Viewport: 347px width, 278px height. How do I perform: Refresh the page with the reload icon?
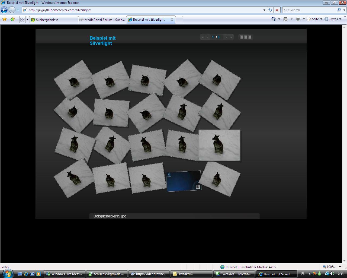click(x=270, y=10)
